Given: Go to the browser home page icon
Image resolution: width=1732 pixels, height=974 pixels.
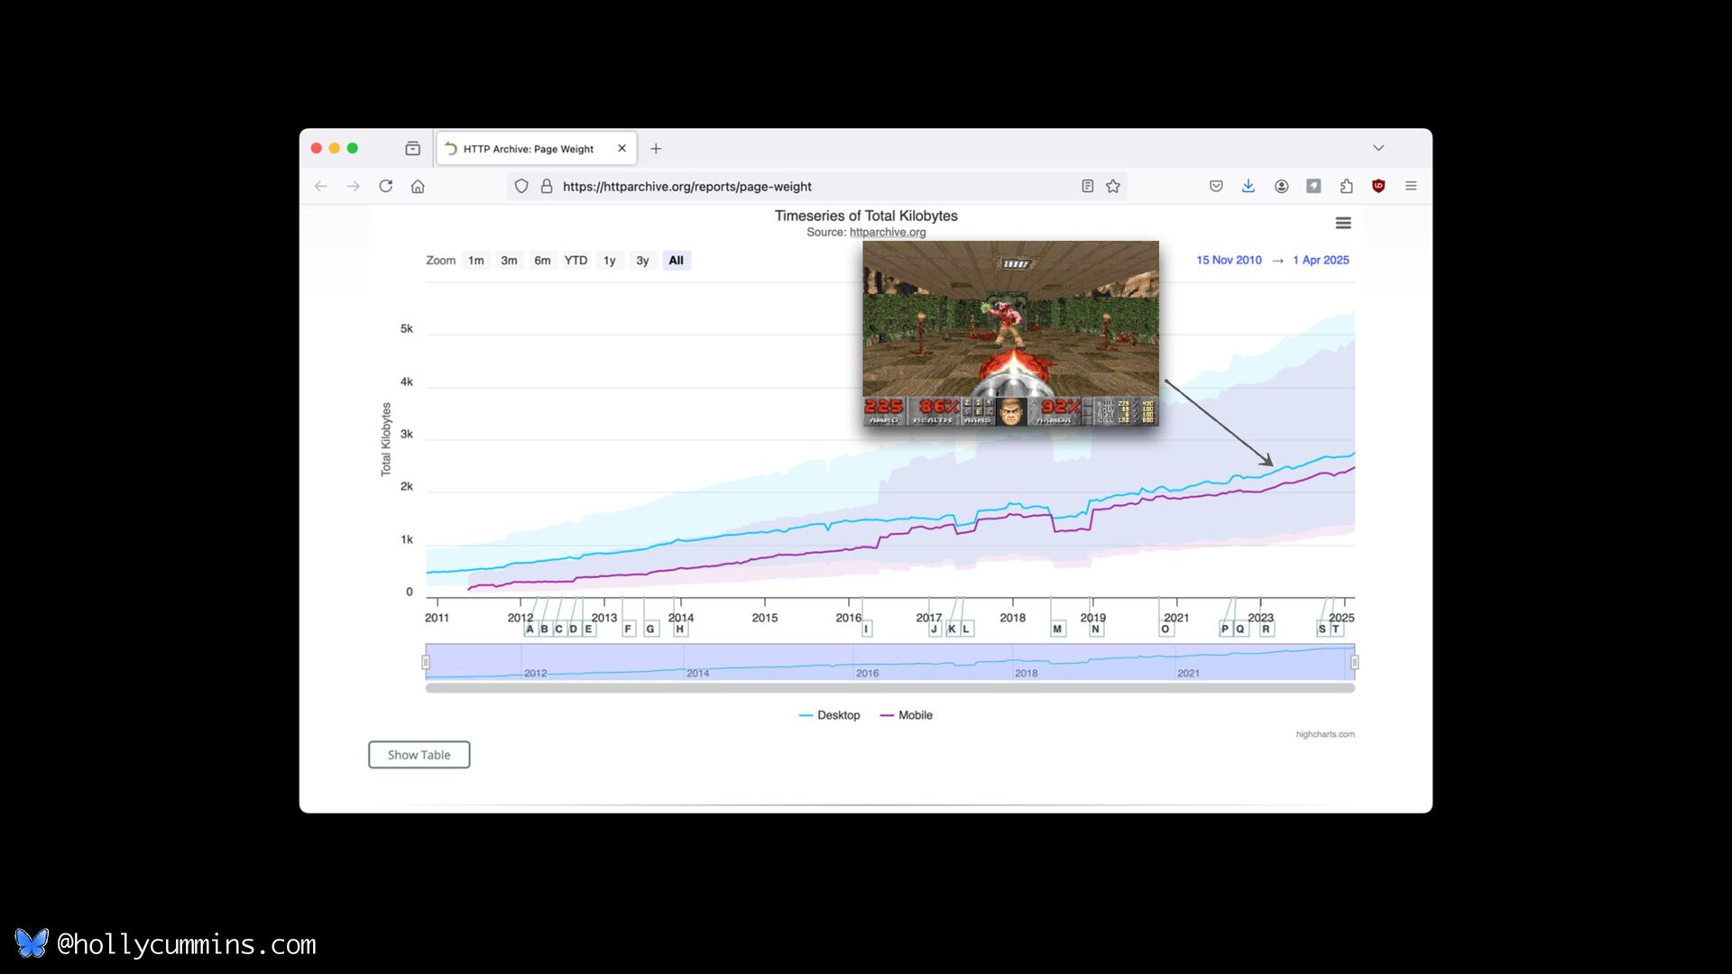Looking at the screenshot, I should tap(418, 187).
